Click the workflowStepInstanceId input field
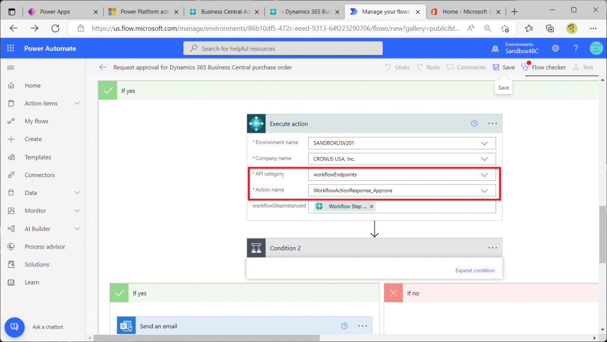 [x=402, y=207]
